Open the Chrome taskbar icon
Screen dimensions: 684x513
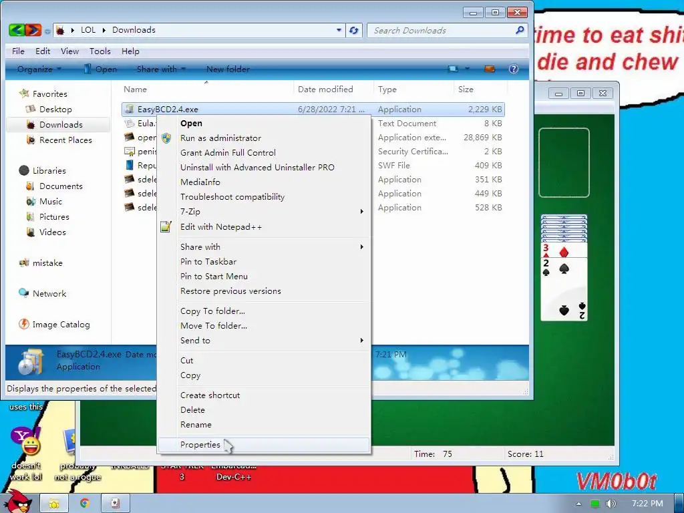(84, 504)
